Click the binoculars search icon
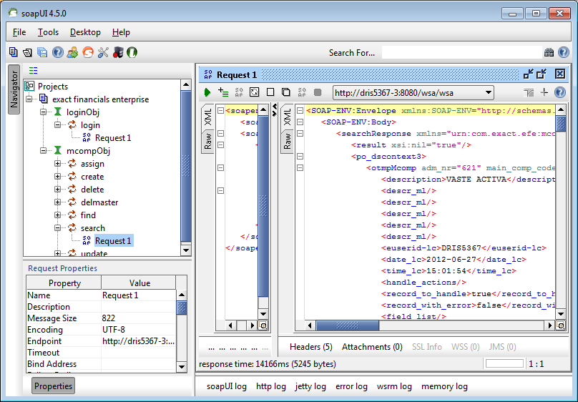This screenshot has height=402, width=578. [x=549, y=52]
